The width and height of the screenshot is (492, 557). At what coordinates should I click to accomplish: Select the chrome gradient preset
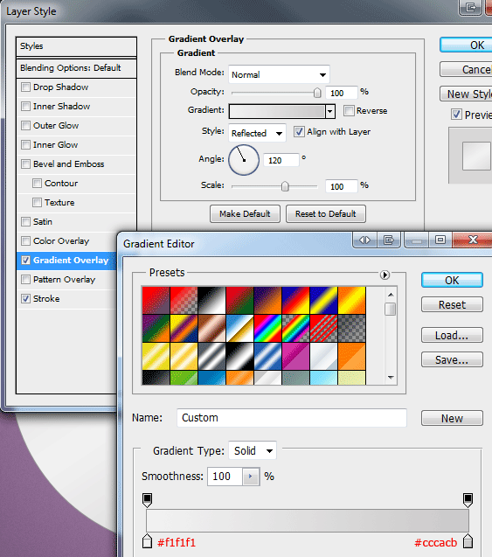239,329
